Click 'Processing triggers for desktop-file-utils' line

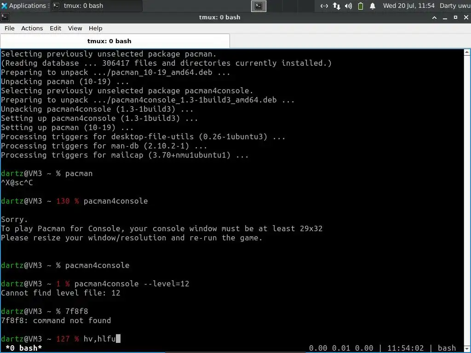tap(143, 137)
